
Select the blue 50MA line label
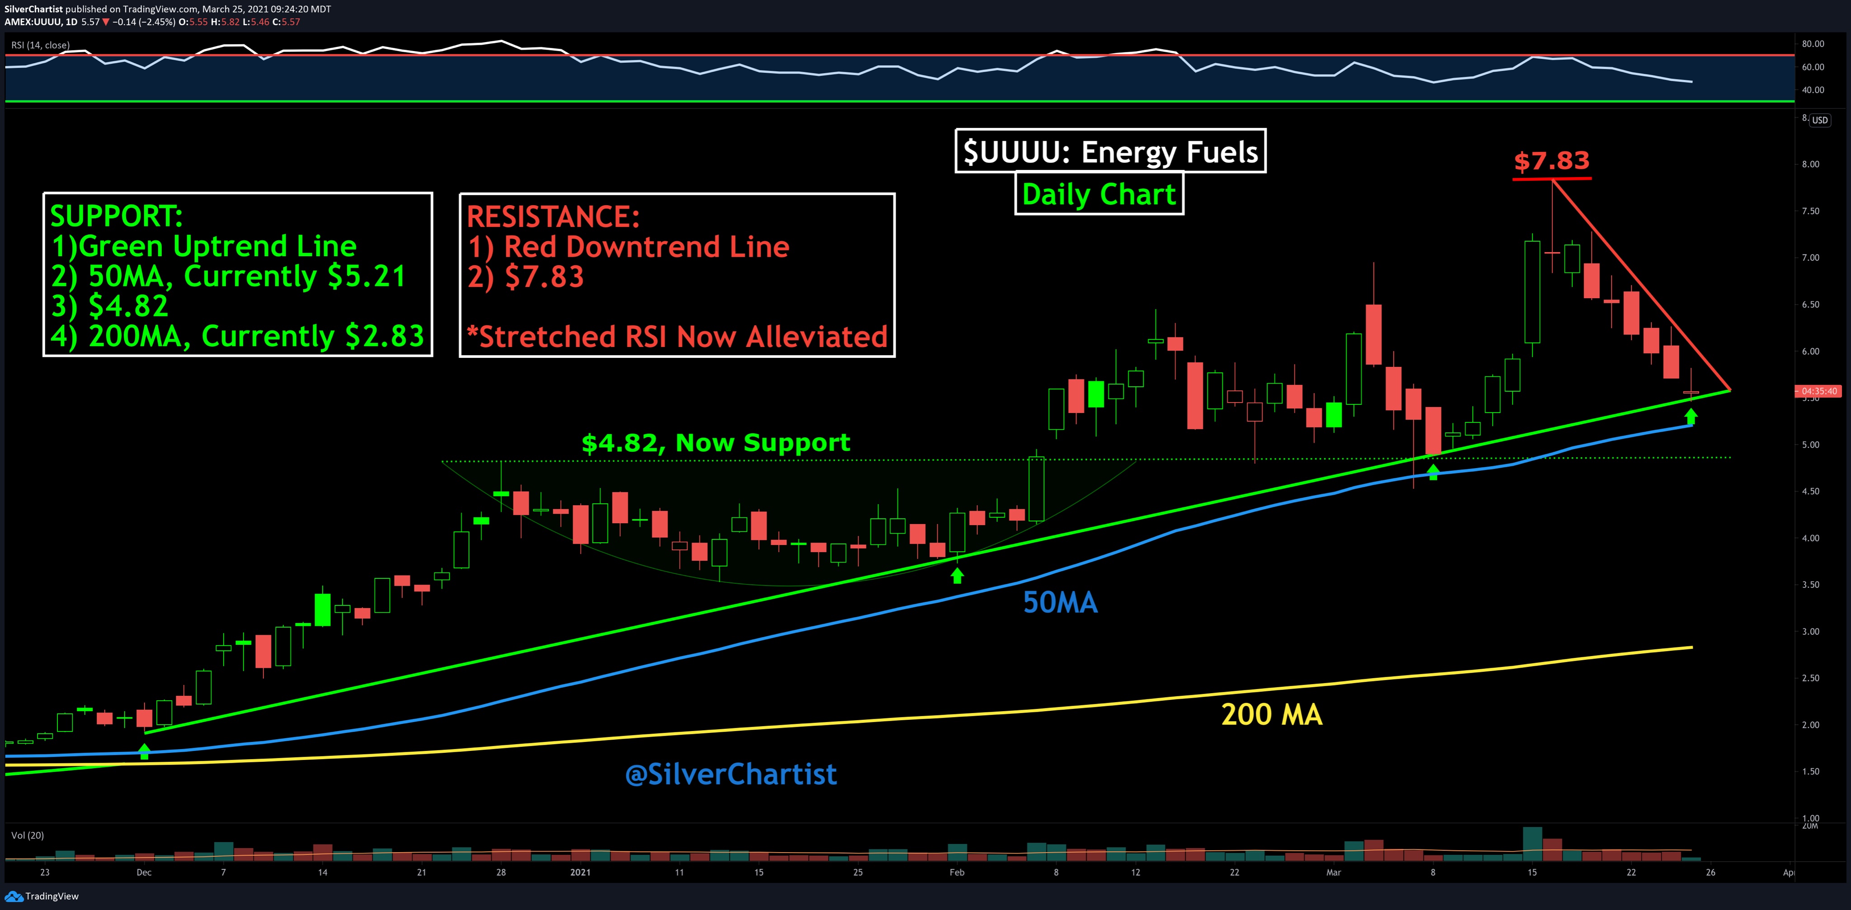[x=1060, y=603]
